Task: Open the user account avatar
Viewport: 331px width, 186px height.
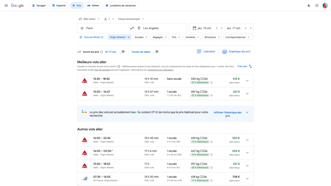Action: pyautogui.click(x=325, y=5)
